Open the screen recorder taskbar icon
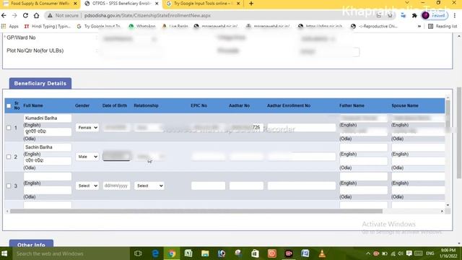462x260 pixels. coord(289,253)
